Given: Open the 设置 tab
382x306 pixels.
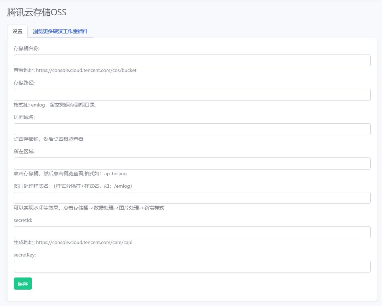Looking at the screenshot, I should pyautogui.click(x=17, y=31).
